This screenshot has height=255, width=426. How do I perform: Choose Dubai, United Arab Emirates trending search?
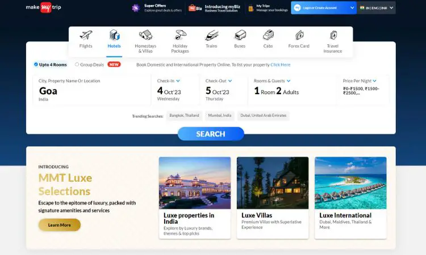(x=264, y=116)
